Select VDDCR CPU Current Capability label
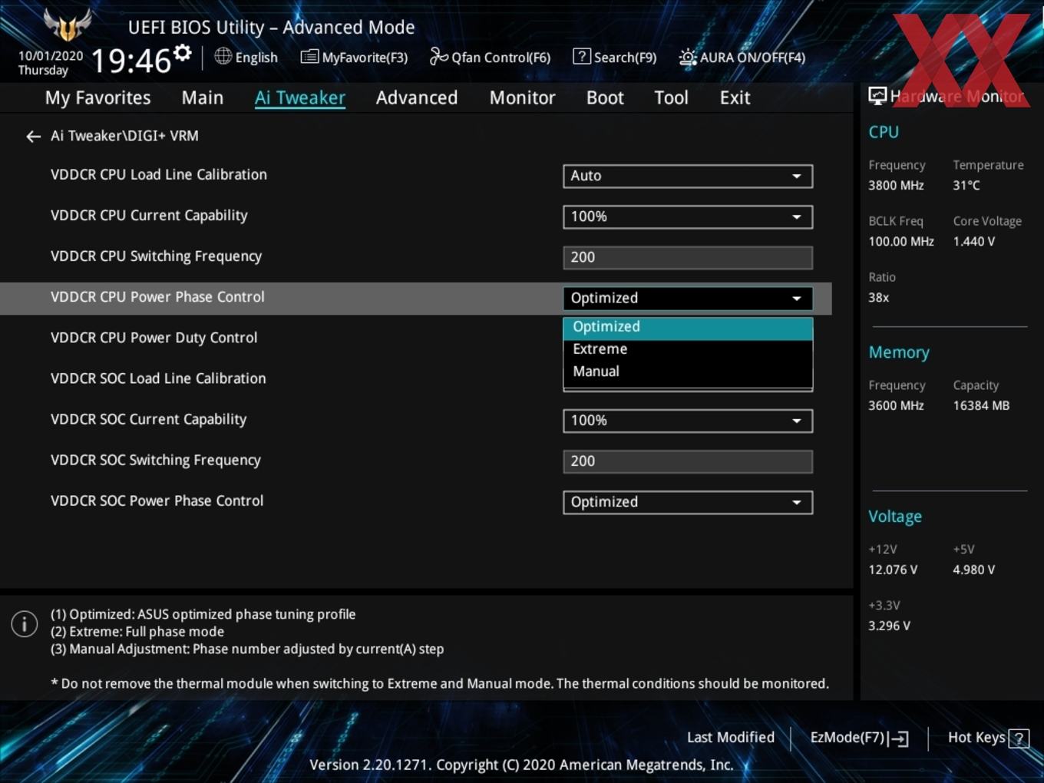The width and height of the screenshot is (1044, 783). coord(149,216)
